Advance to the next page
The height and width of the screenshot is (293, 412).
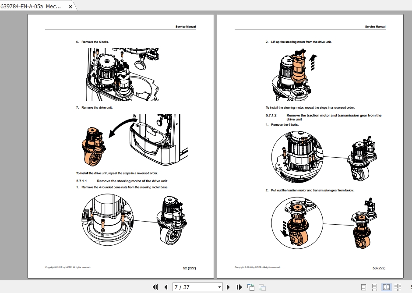coord(228,287)
